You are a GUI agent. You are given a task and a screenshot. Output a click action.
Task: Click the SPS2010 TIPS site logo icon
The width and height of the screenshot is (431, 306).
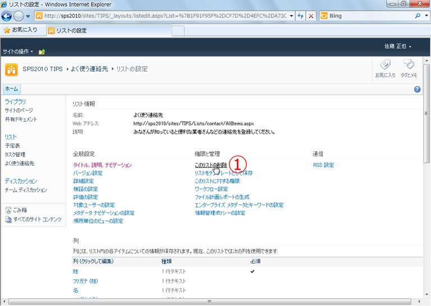tap(11, 69)
